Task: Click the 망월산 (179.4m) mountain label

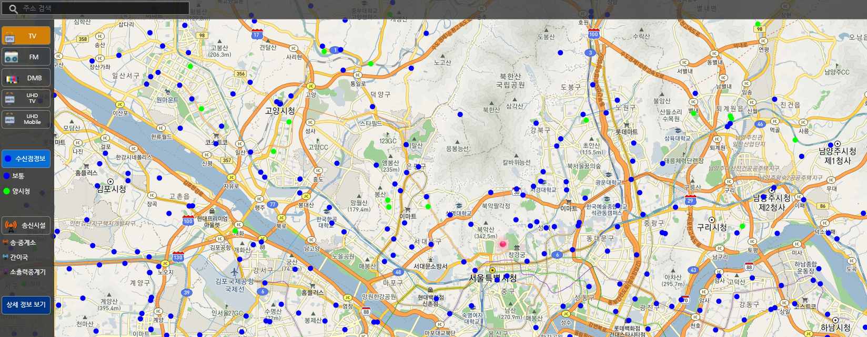Action: coord(359,206)
